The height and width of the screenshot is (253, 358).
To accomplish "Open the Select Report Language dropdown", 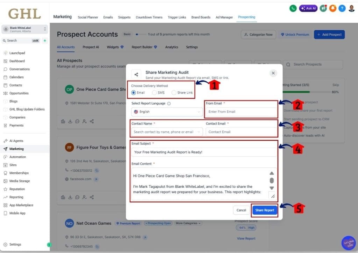I will click(167, 112).
